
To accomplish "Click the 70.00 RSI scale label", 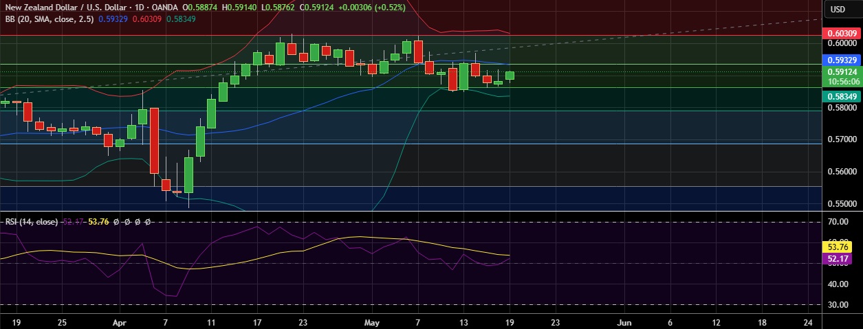I will (837, 223).
